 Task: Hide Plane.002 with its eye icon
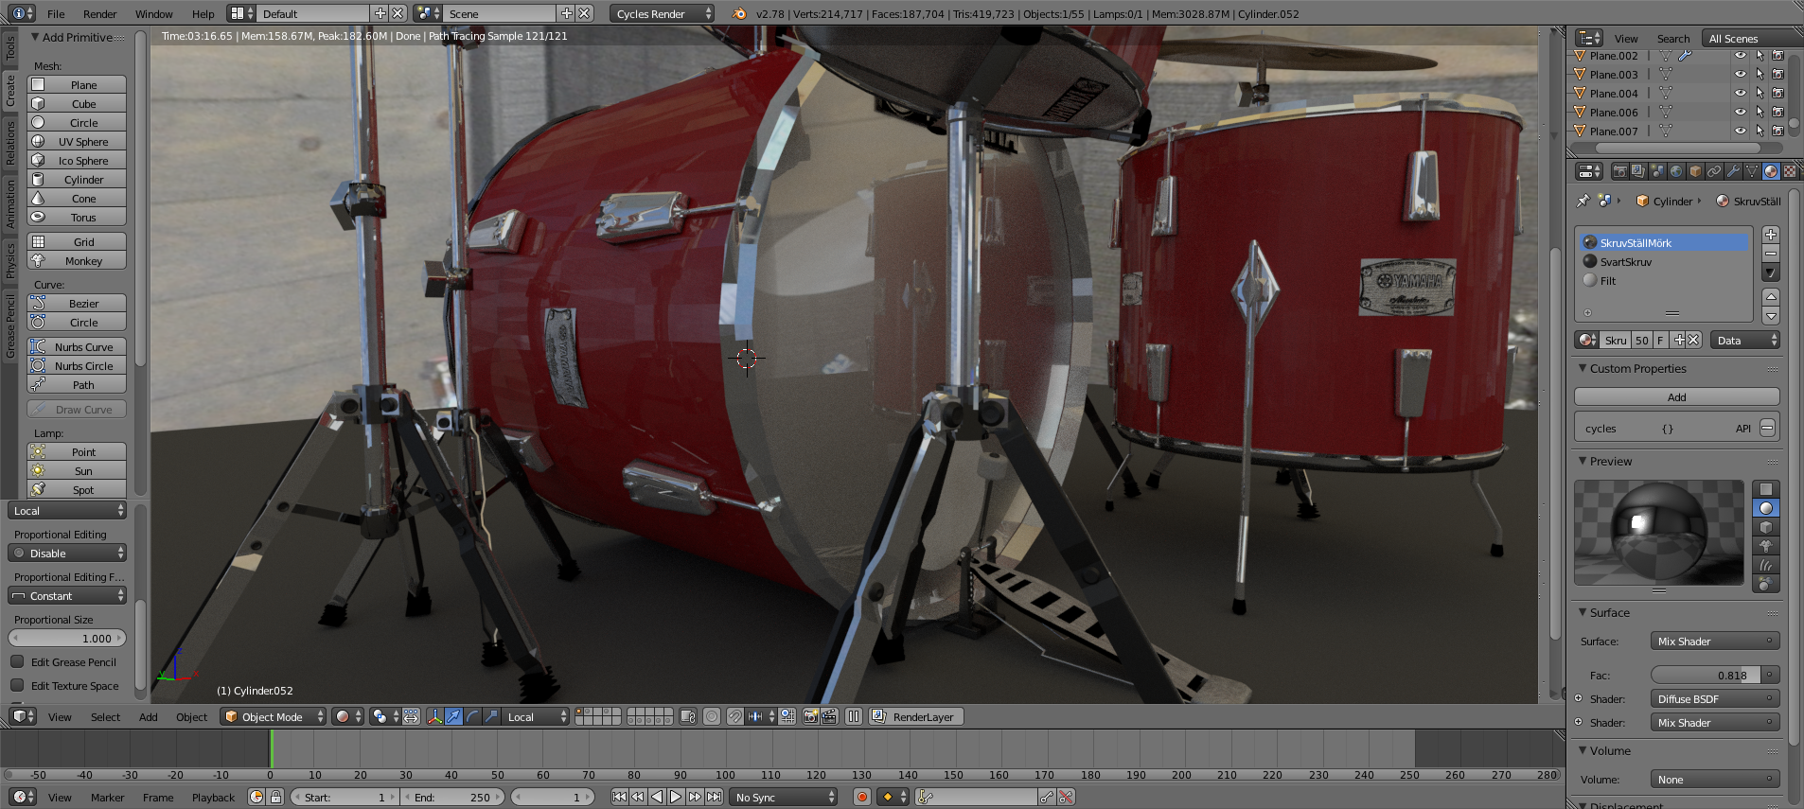(x=1740, y=56)
